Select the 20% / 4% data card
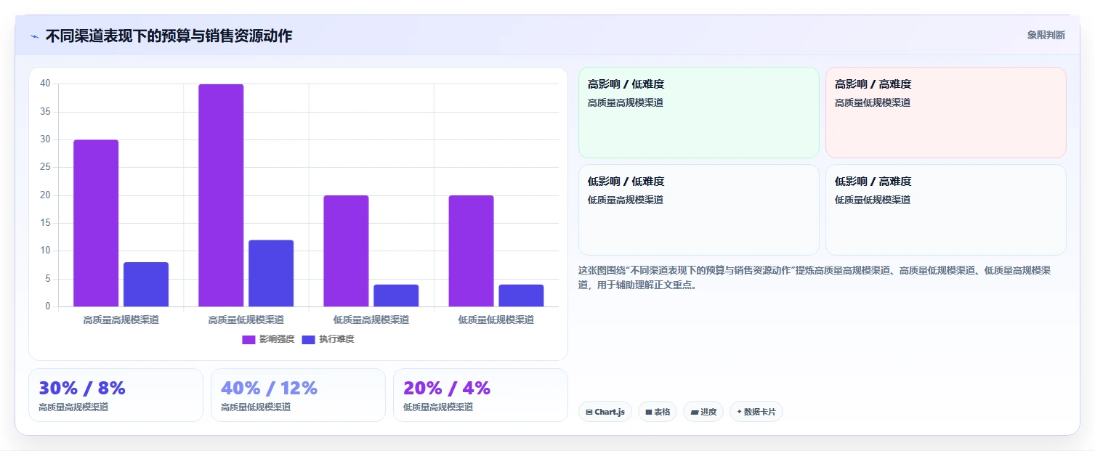1095x451 pixels. point(480,395)
